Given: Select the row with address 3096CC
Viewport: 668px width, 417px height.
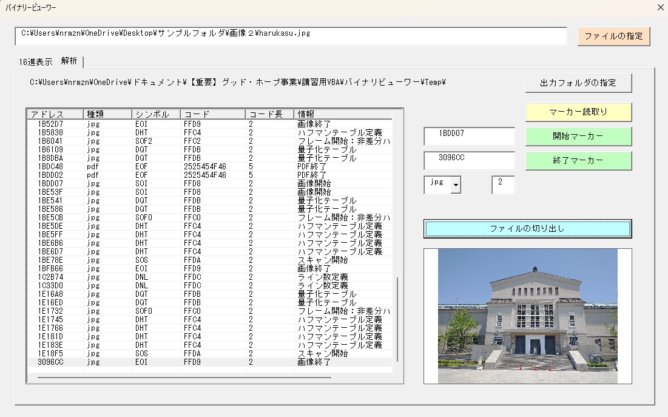Looking at the screenshot, I should coord(182,362).
